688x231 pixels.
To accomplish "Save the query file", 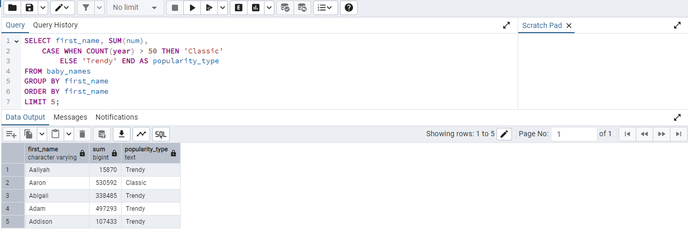I will [x=30, y=8].
